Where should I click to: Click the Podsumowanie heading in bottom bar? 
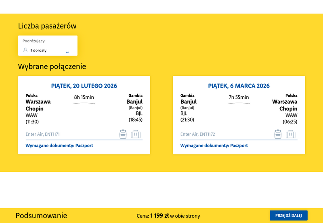pos(41,216)
